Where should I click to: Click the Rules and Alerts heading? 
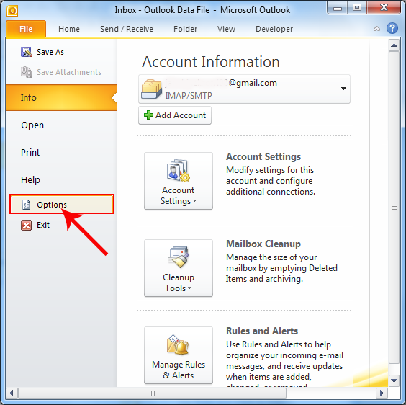262,331
